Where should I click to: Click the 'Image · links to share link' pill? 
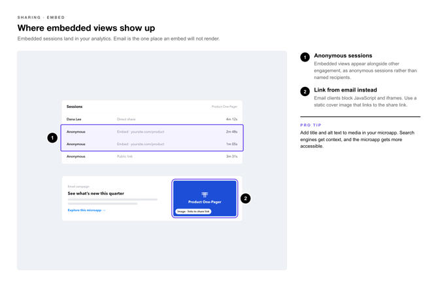(194, 212)
